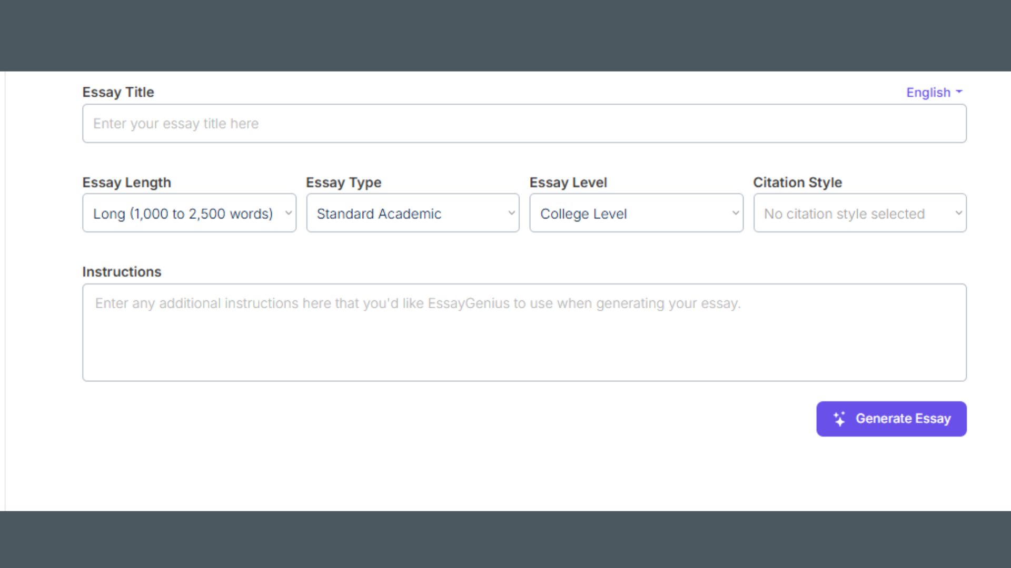
Task: Open the Essay Length dropdown
Action: pos(183,214)
